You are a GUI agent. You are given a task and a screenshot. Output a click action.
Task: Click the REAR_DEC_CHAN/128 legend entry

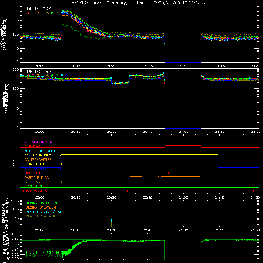point(43,212)
